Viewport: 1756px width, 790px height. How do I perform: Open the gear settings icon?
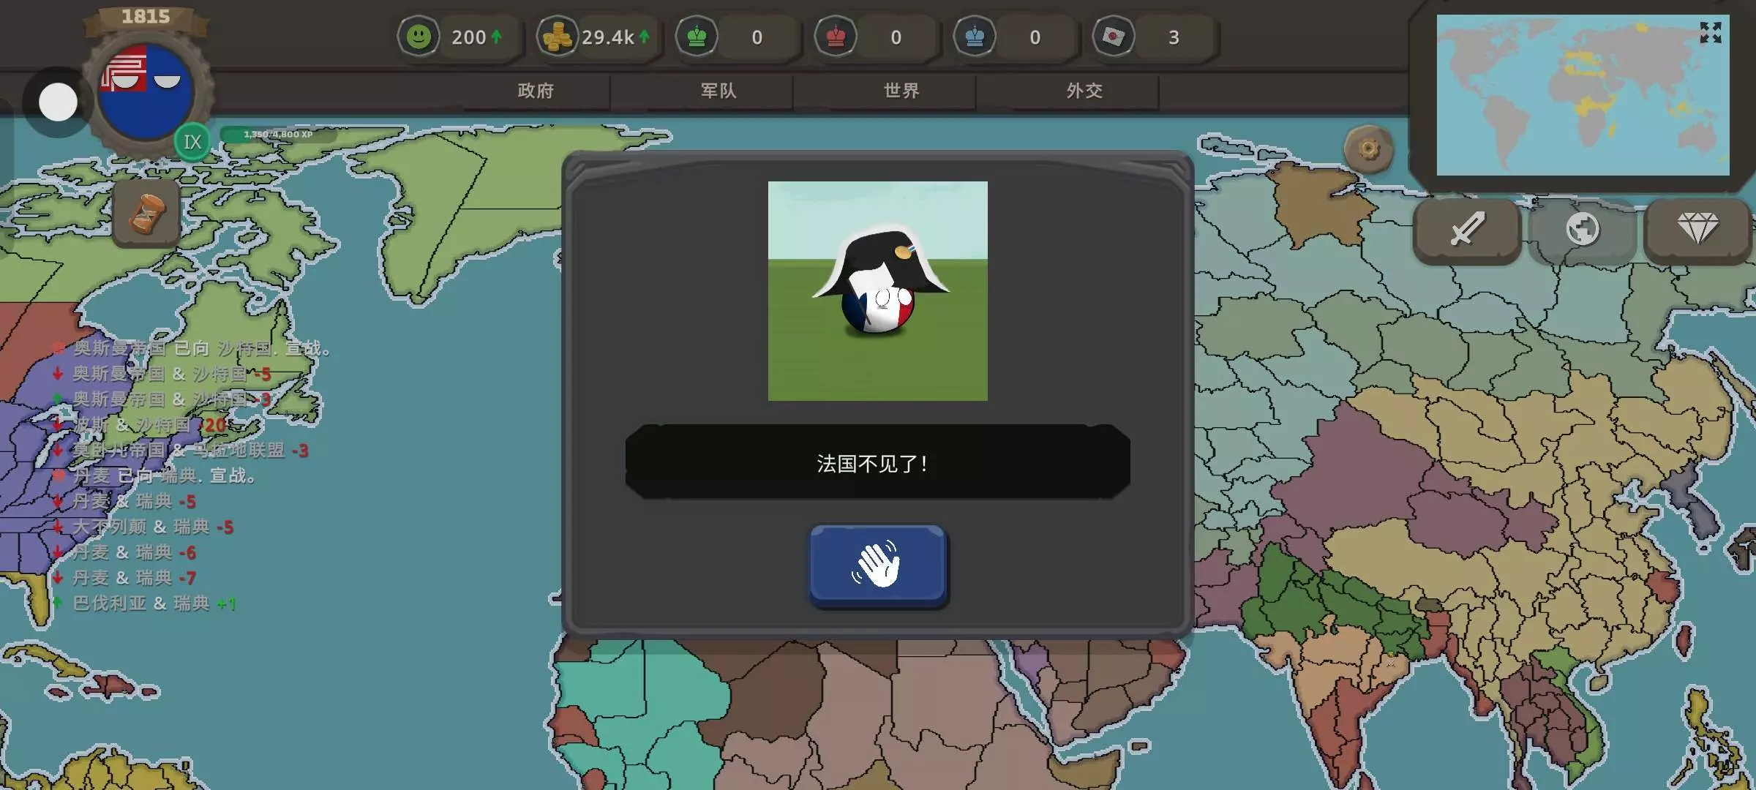coord(1368,149)
